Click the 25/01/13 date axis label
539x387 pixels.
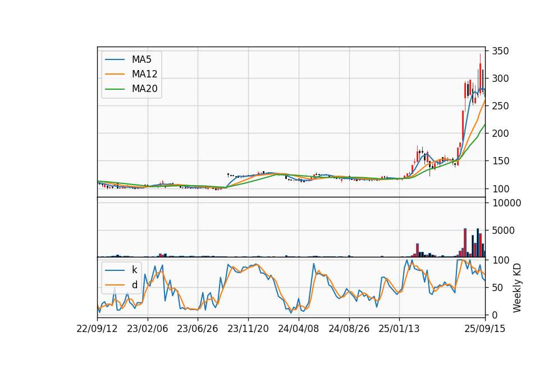[x=399, y=329]
